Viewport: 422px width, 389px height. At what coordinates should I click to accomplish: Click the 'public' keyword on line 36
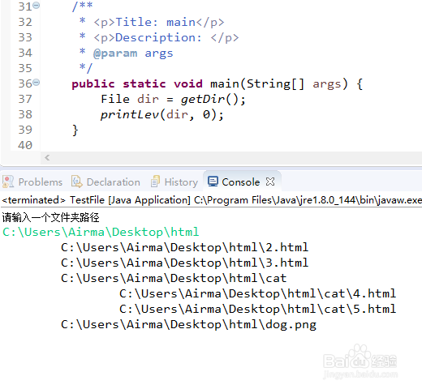pos(93,84)
